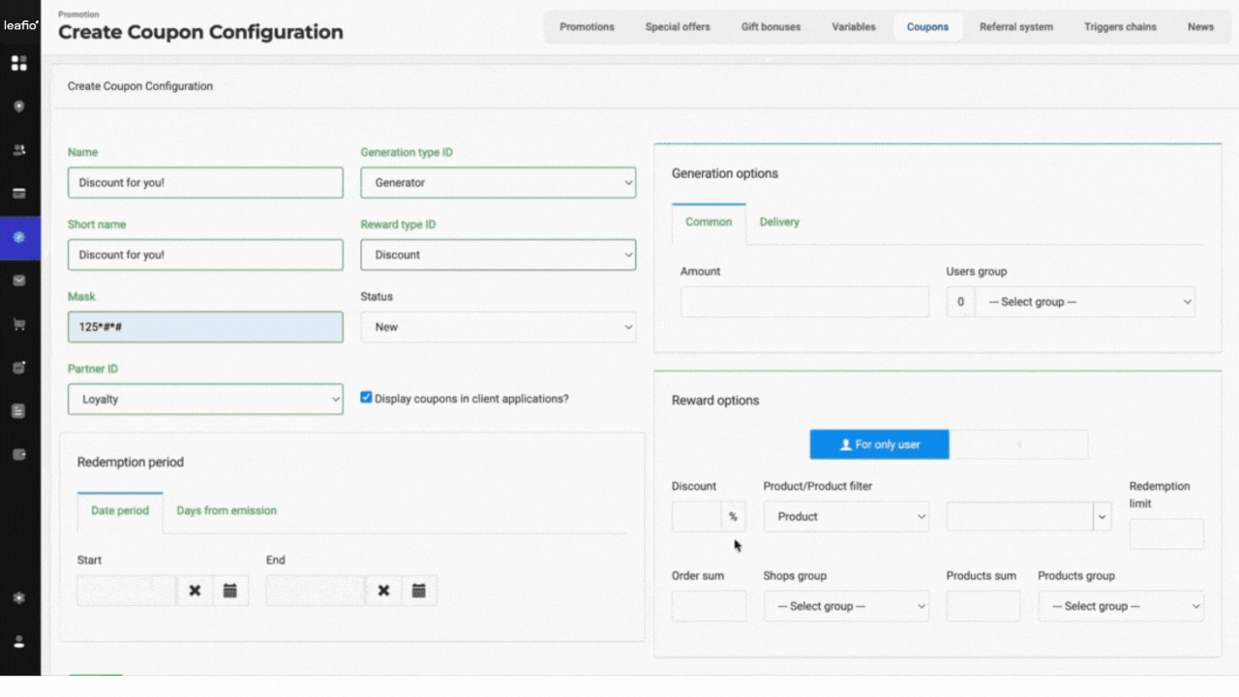Switch to the Delivery tab
This screenshot has height=697, width=1239.
click(779, 223)
